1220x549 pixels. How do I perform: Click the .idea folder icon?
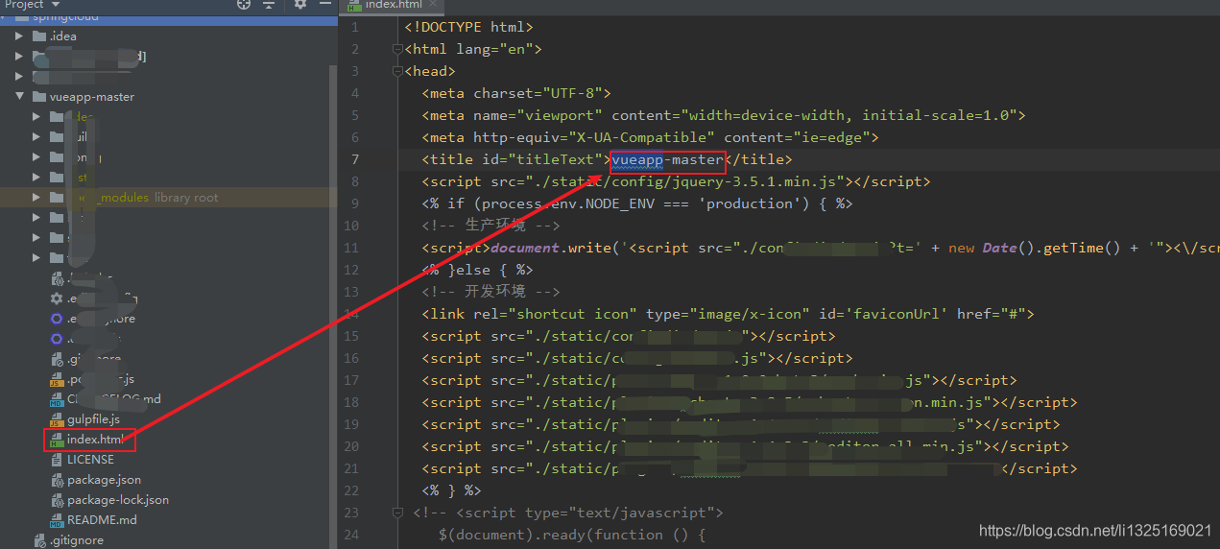(x=39, y=36)
